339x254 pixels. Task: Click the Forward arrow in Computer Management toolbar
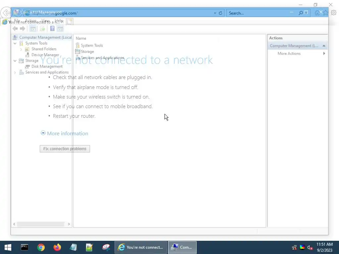23,28
